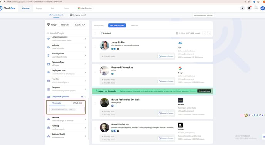Open the user account avatar in header
This screenshot has height=145, width=265.
pos(263,8)
